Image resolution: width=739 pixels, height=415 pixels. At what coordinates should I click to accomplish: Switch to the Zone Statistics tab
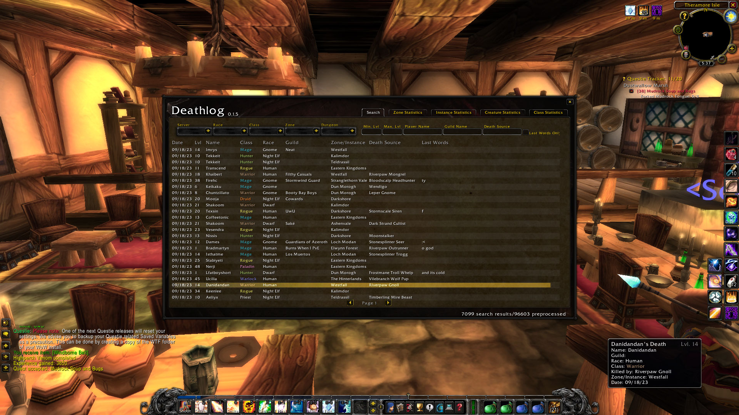408,113
